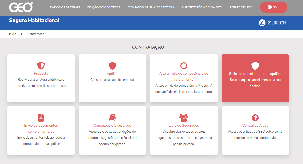This screenshot has height=164, width=303.
Task: Click description 'Visualize abaixo todos os seus segurados'
Action: point(184,138)
